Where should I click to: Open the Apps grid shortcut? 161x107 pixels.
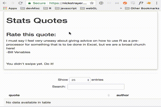10,8
